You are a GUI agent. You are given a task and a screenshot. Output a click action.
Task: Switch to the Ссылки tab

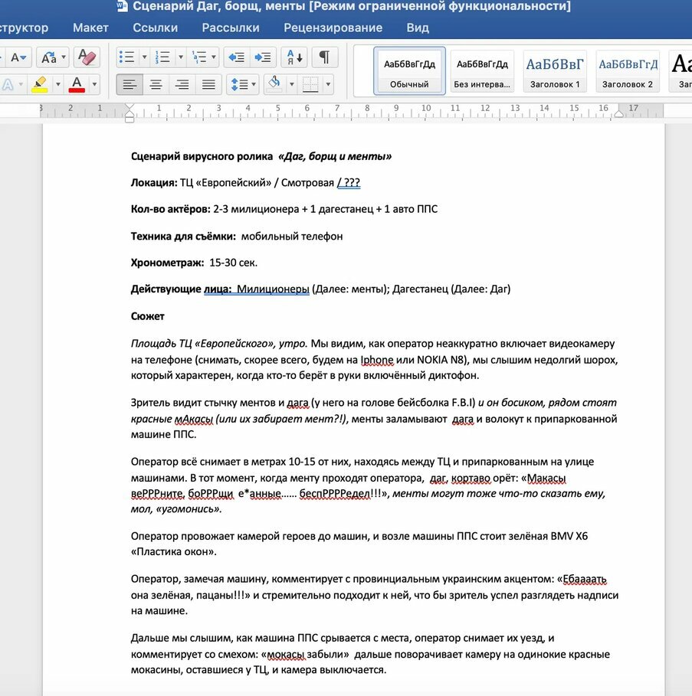tap(155, 28)
